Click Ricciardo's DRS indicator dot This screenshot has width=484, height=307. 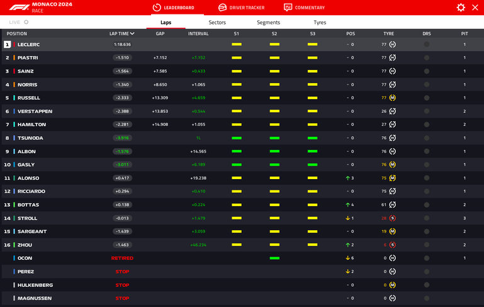tap(427, 192)
